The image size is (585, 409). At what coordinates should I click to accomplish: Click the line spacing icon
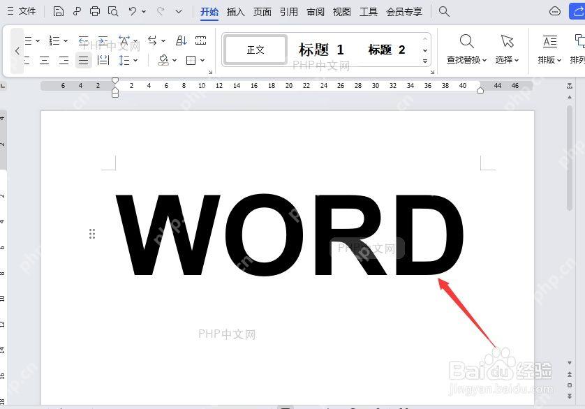click(124, 60)
